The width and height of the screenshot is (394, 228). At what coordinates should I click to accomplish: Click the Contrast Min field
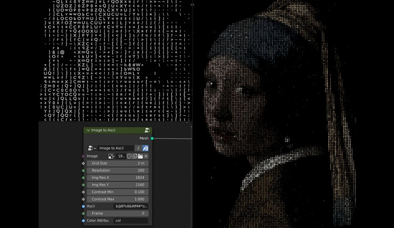[118, 192]
